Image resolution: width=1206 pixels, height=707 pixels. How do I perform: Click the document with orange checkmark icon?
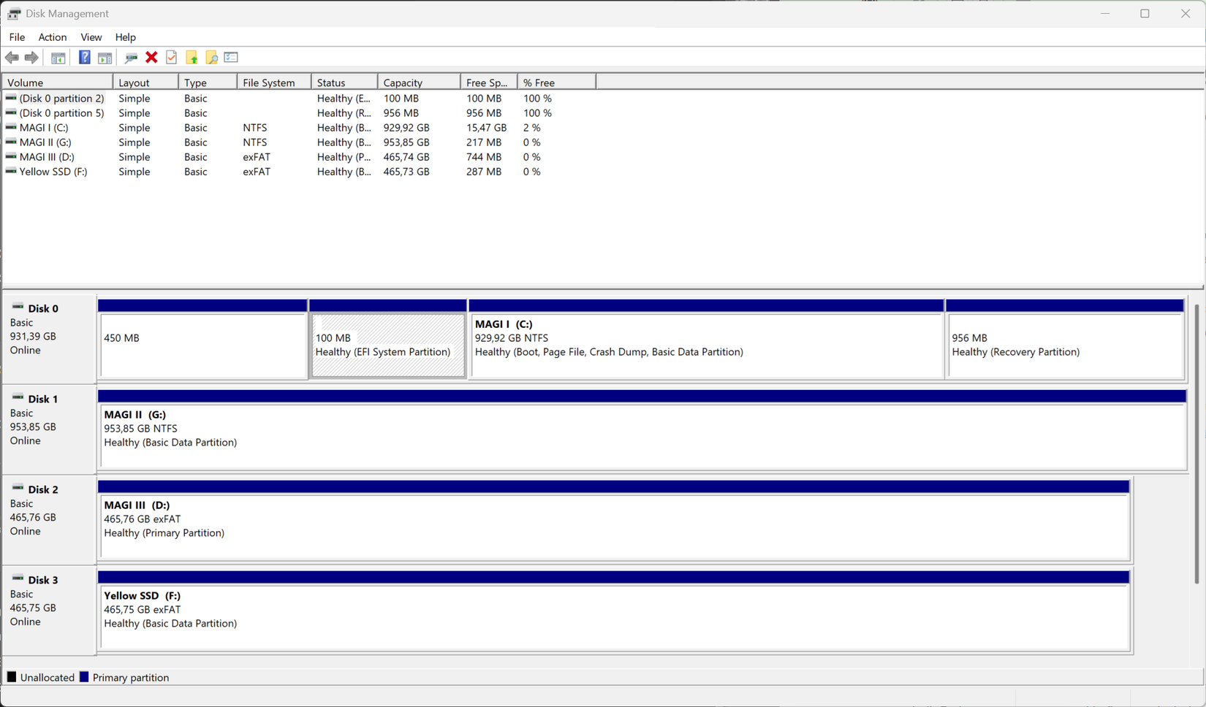tap(171, 57)
